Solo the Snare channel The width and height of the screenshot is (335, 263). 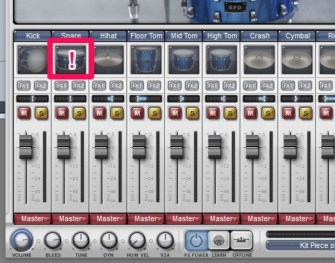click(x=79, y=113)
